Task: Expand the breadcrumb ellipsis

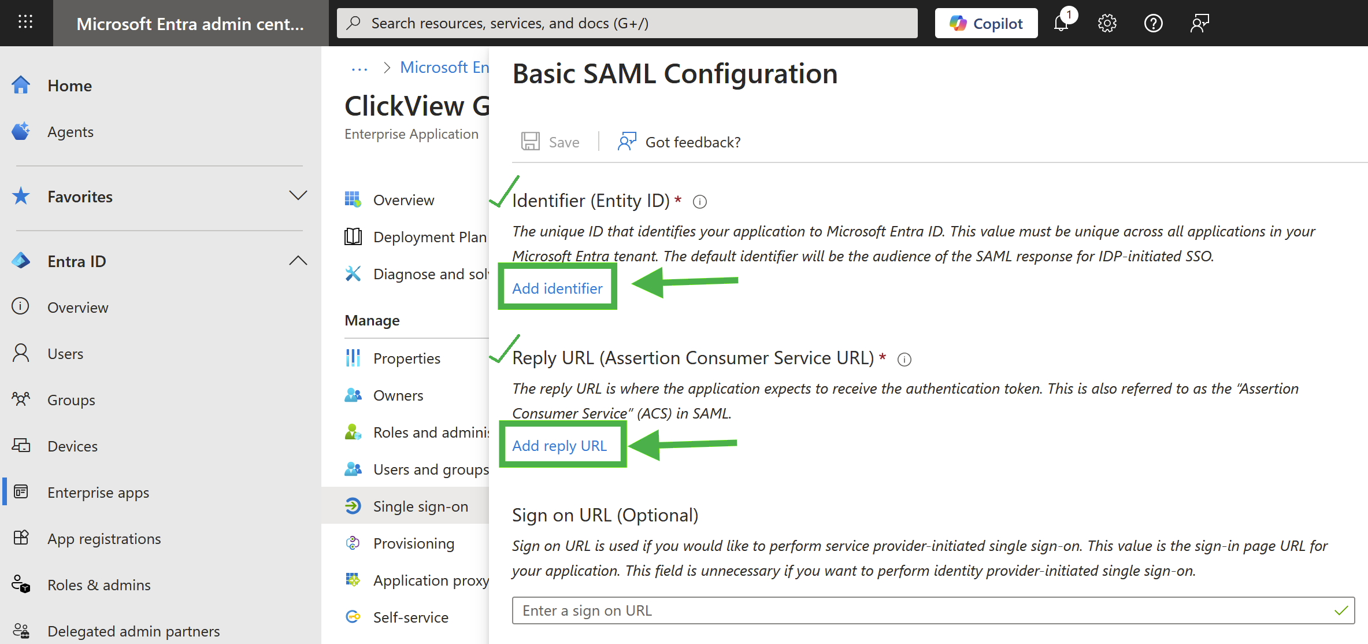Action: (x=359, y=68)
